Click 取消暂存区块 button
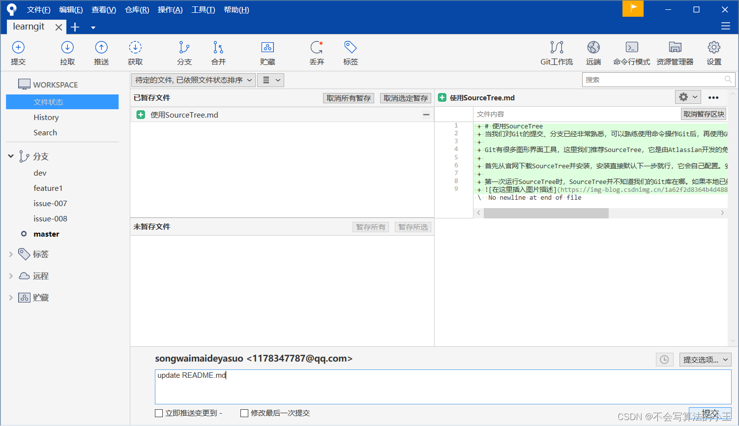 (x=704, y=114)
